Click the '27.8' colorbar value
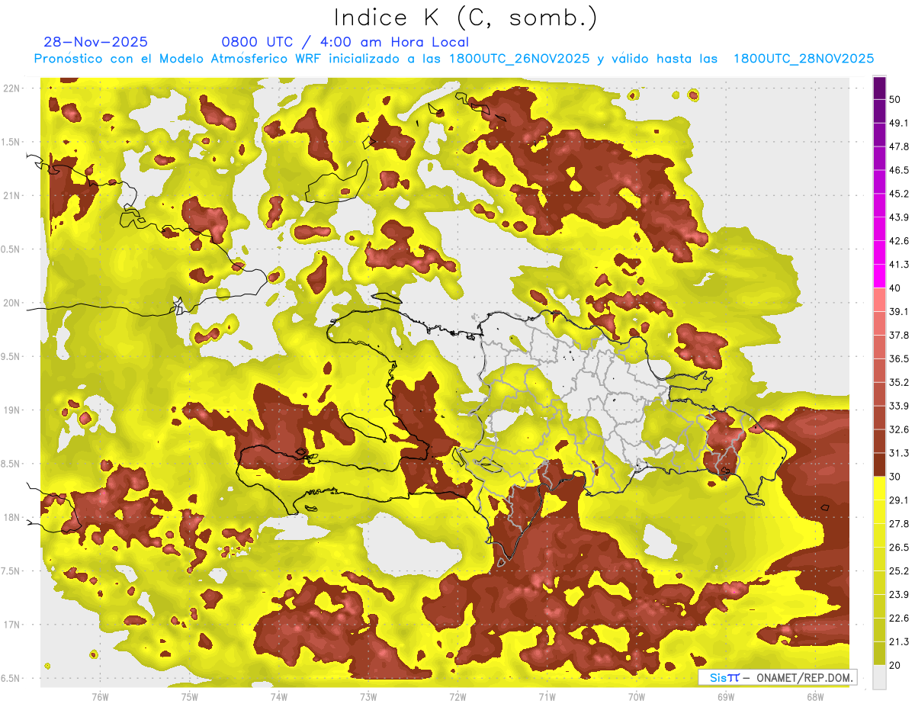 [900, 524]
